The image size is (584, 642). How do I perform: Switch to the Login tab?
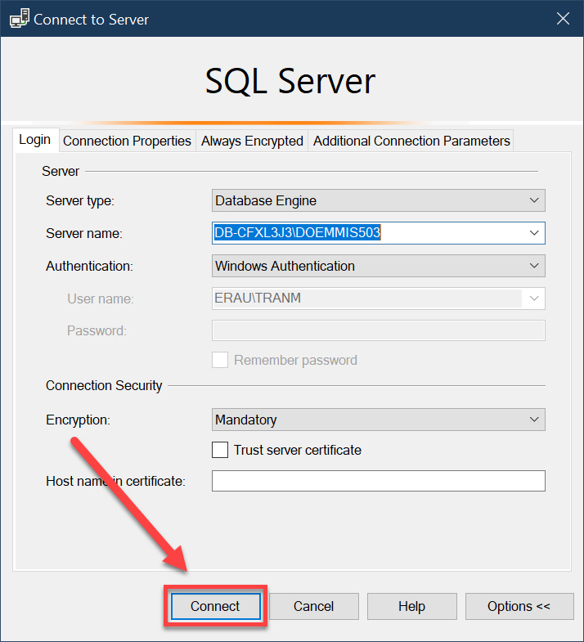point(35,140)
